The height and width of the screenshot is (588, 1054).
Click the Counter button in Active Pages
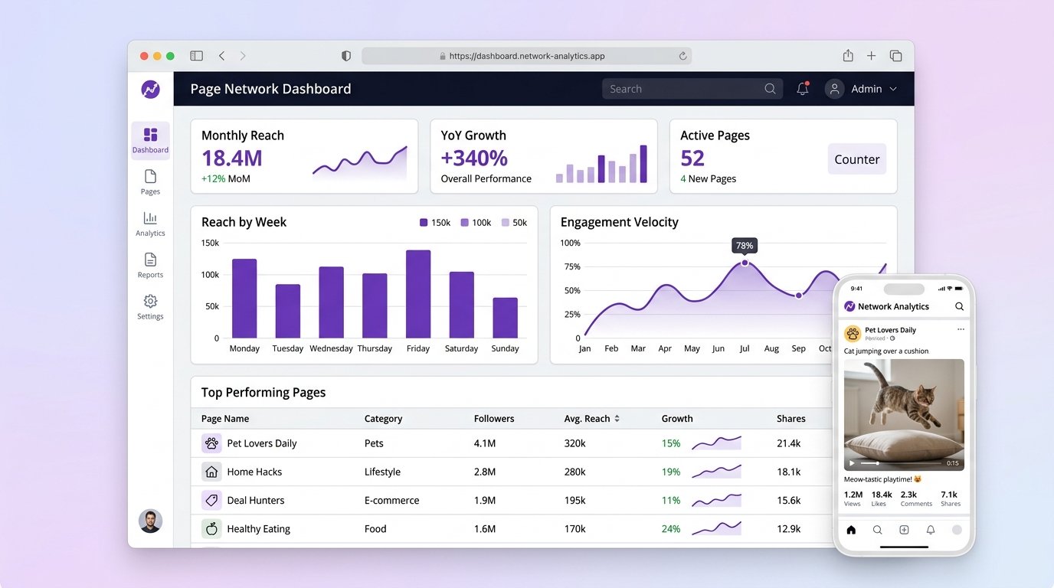tap(856, 159)
